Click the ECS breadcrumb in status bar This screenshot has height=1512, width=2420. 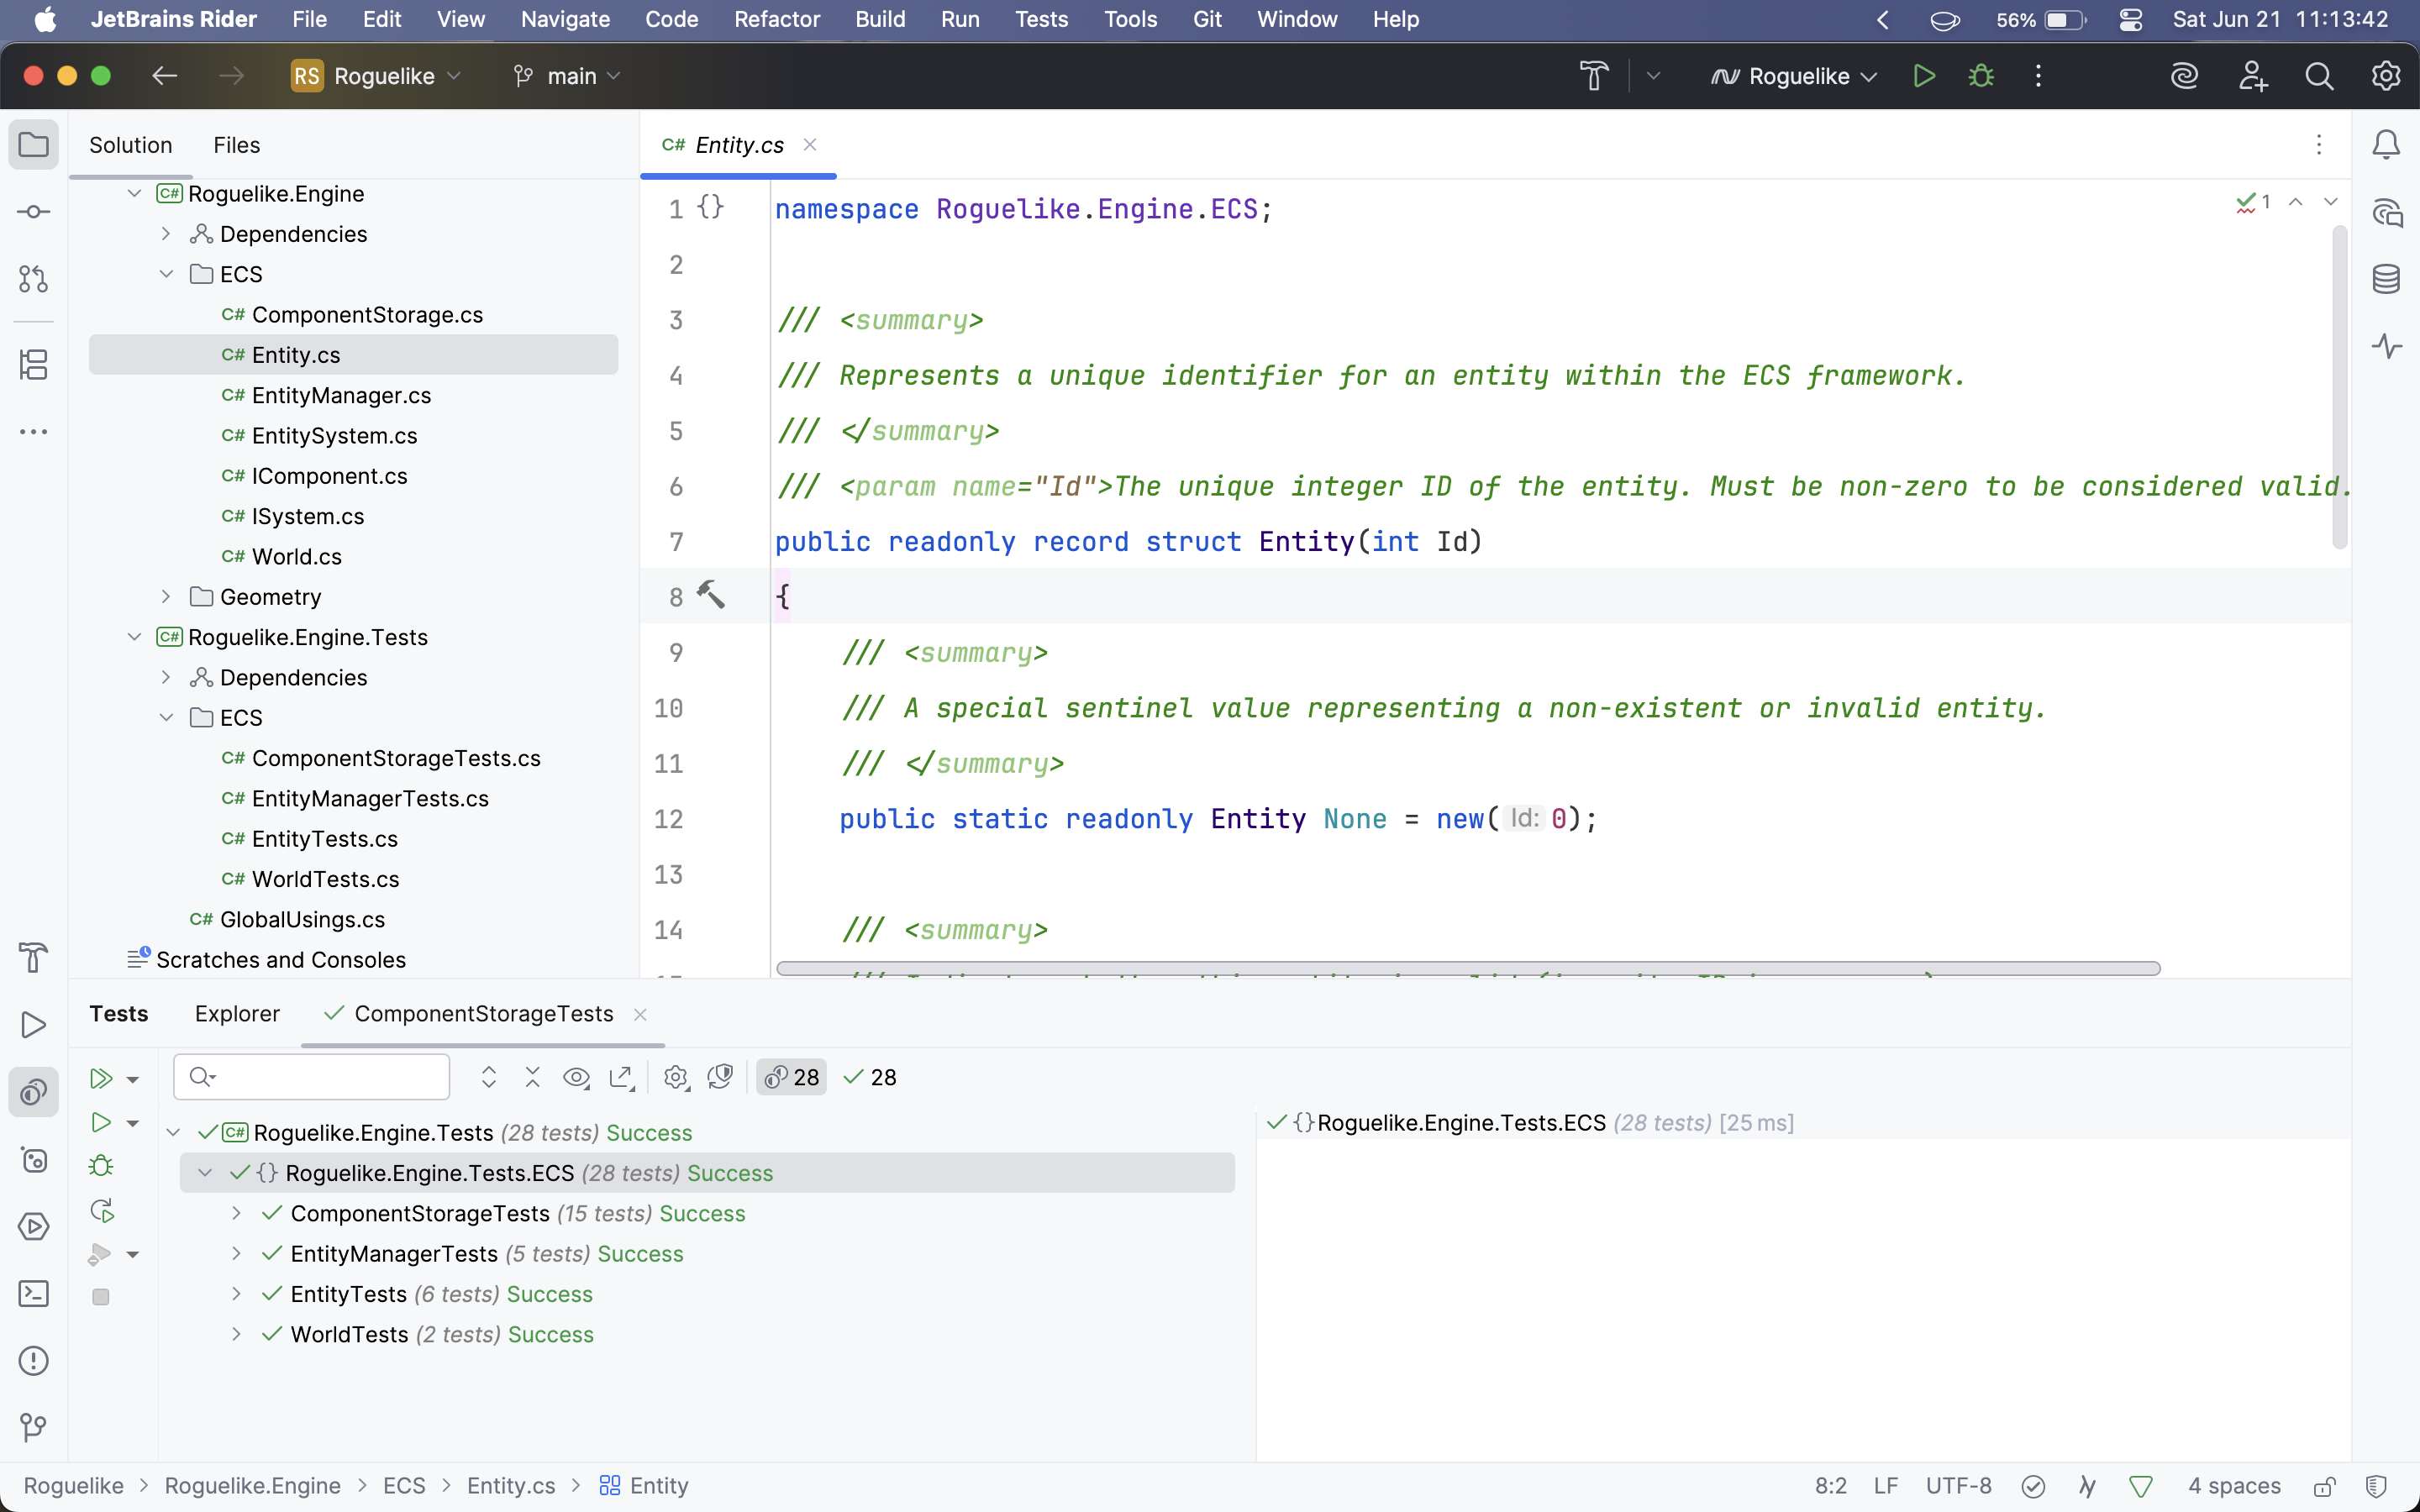(x=404, y=1486)
